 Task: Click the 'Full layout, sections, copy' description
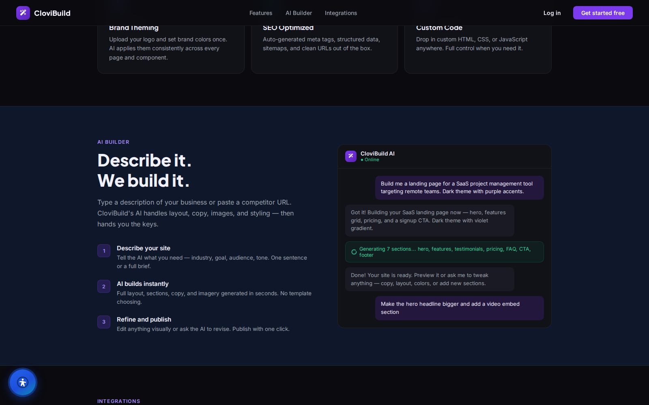coord(214,297)
